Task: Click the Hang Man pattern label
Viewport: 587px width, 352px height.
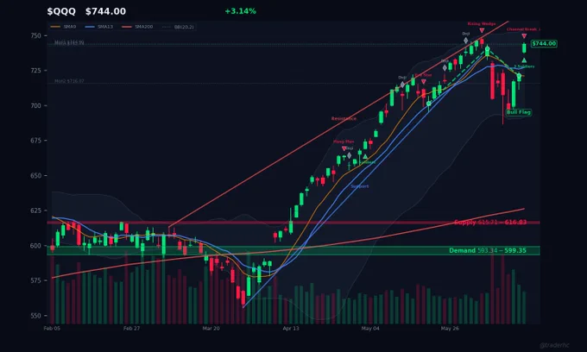Action: click(x=344, y=141)
